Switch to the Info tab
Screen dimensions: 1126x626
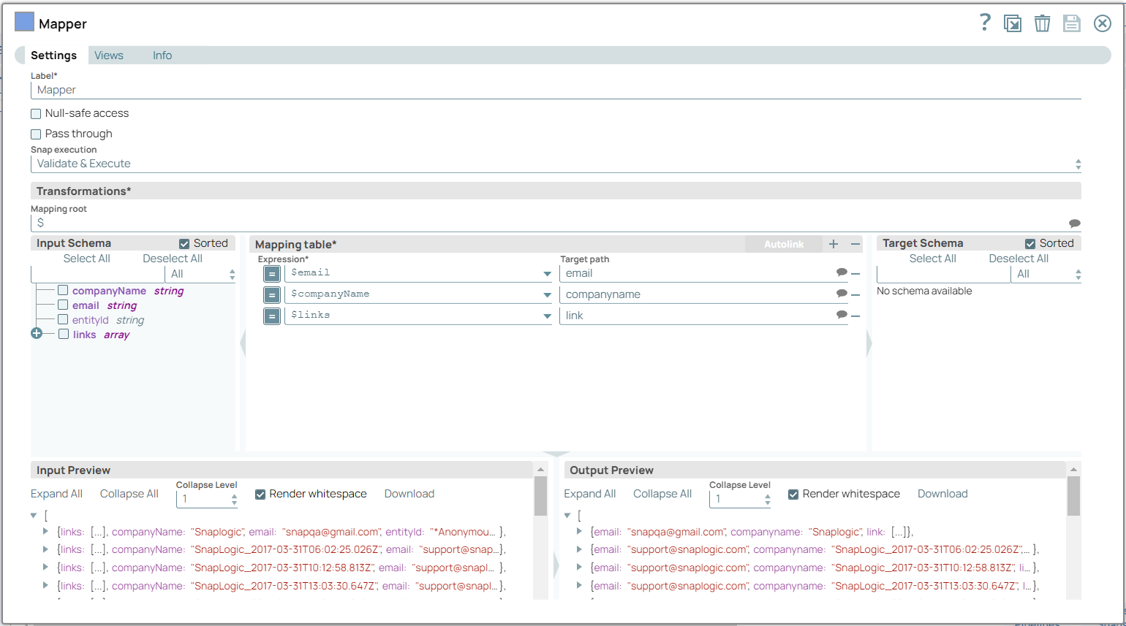(162, 55)
